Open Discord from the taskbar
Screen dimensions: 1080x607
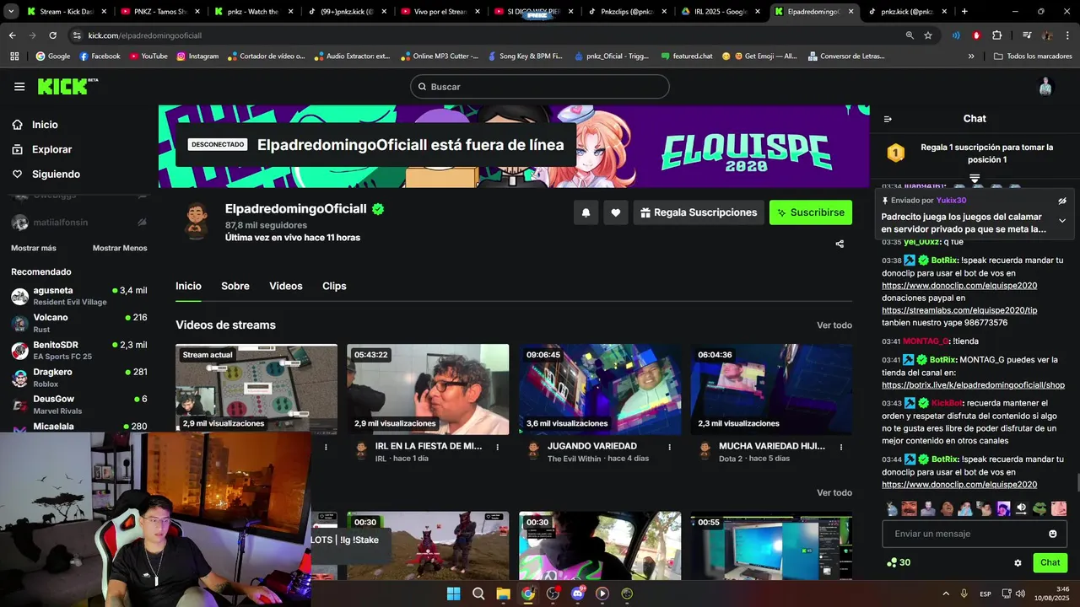click(578, 594)
